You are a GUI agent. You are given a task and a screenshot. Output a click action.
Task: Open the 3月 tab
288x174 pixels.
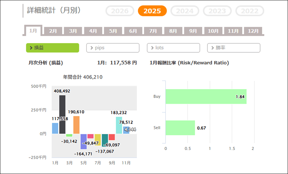click(73, 31)
